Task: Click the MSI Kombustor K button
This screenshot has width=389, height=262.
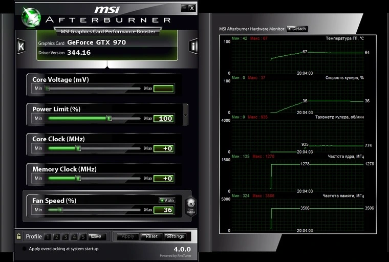Action: [21, 46]
